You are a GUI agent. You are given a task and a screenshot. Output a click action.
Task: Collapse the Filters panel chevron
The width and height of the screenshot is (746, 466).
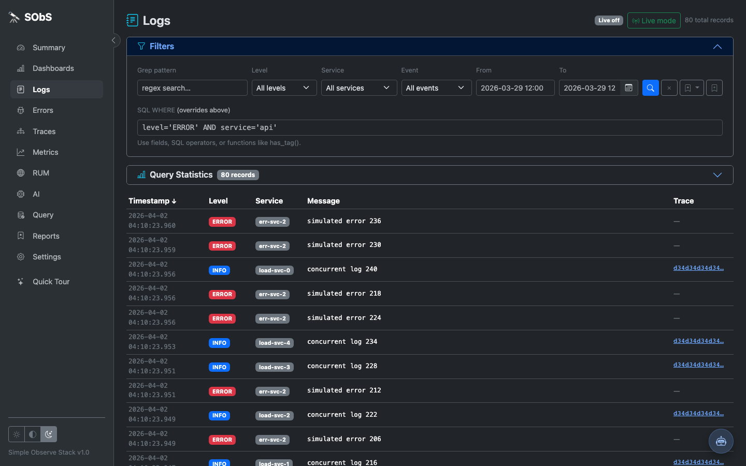(718, 47)
